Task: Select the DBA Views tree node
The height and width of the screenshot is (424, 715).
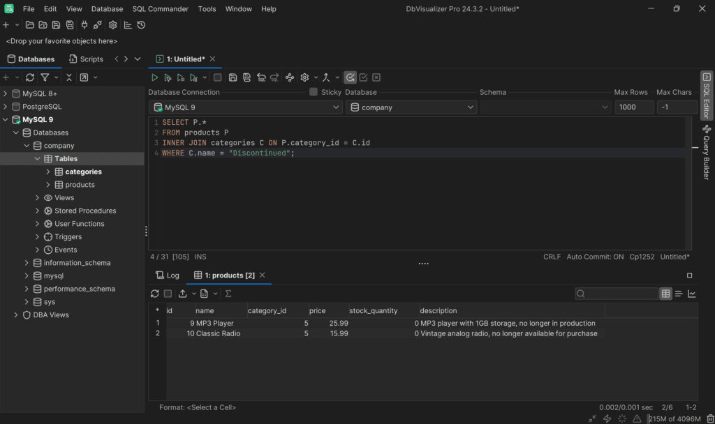Action: [x=51, y=315]
